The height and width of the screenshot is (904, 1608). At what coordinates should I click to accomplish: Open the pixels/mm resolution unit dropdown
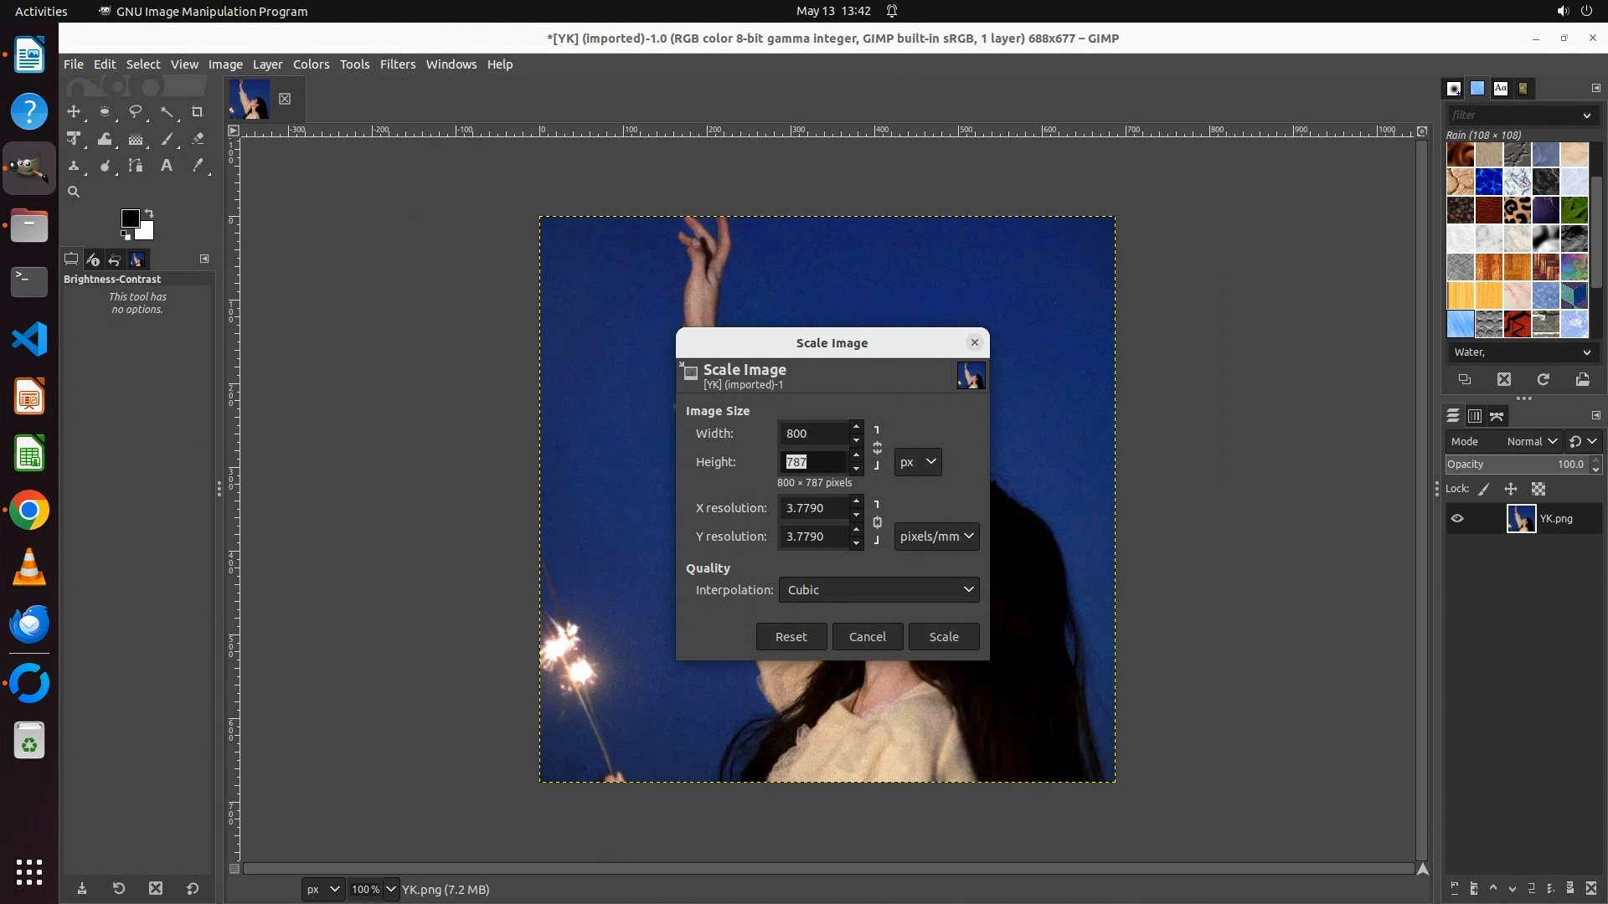coord(936,537)
